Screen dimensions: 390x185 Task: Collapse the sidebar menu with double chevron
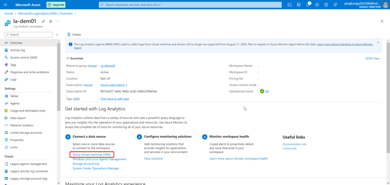click(x=57, y=35)
